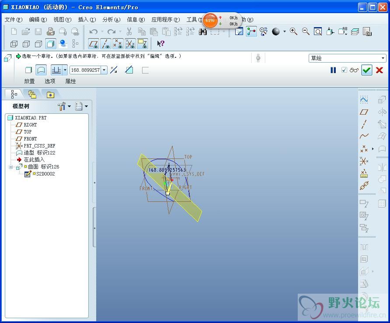
Task: Toggle the preview checkbox
Action: (x=344, y=70)
